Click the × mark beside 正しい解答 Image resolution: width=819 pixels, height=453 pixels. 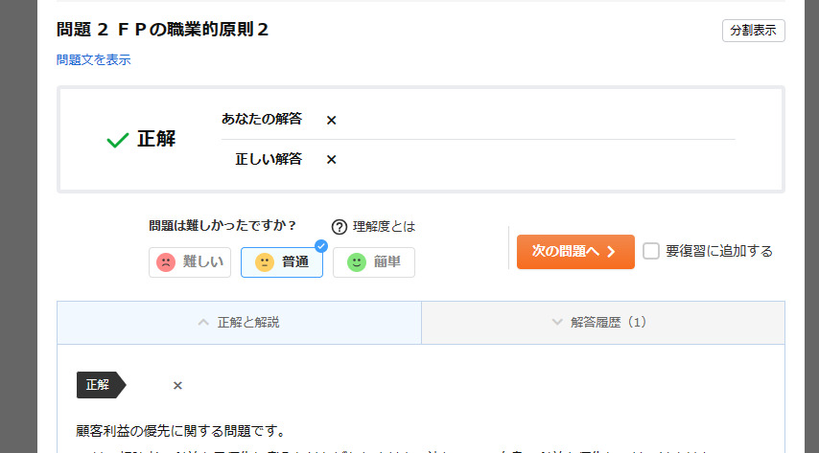coord(331,159)
